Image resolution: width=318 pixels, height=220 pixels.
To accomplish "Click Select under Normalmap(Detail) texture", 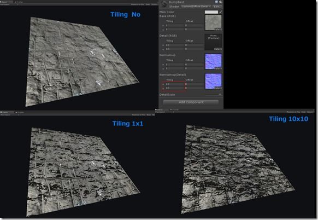I will (218, 88).
